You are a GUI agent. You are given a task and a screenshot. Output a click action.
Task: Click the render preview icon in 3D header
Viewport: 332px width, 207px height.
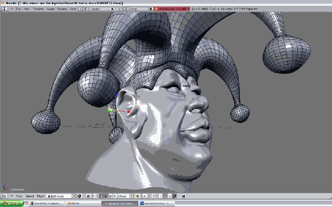(x=184, y=196)
